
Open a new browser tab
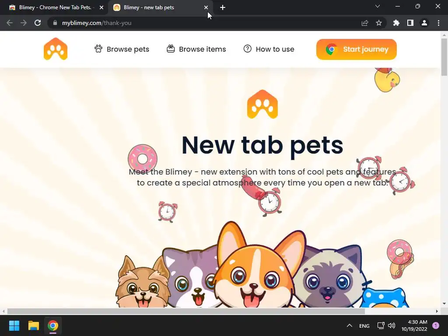pos(223,8)
